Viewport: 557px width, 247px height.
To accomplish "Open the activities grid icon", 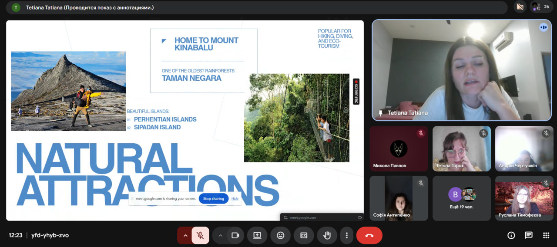I will (x=546, y=235).
